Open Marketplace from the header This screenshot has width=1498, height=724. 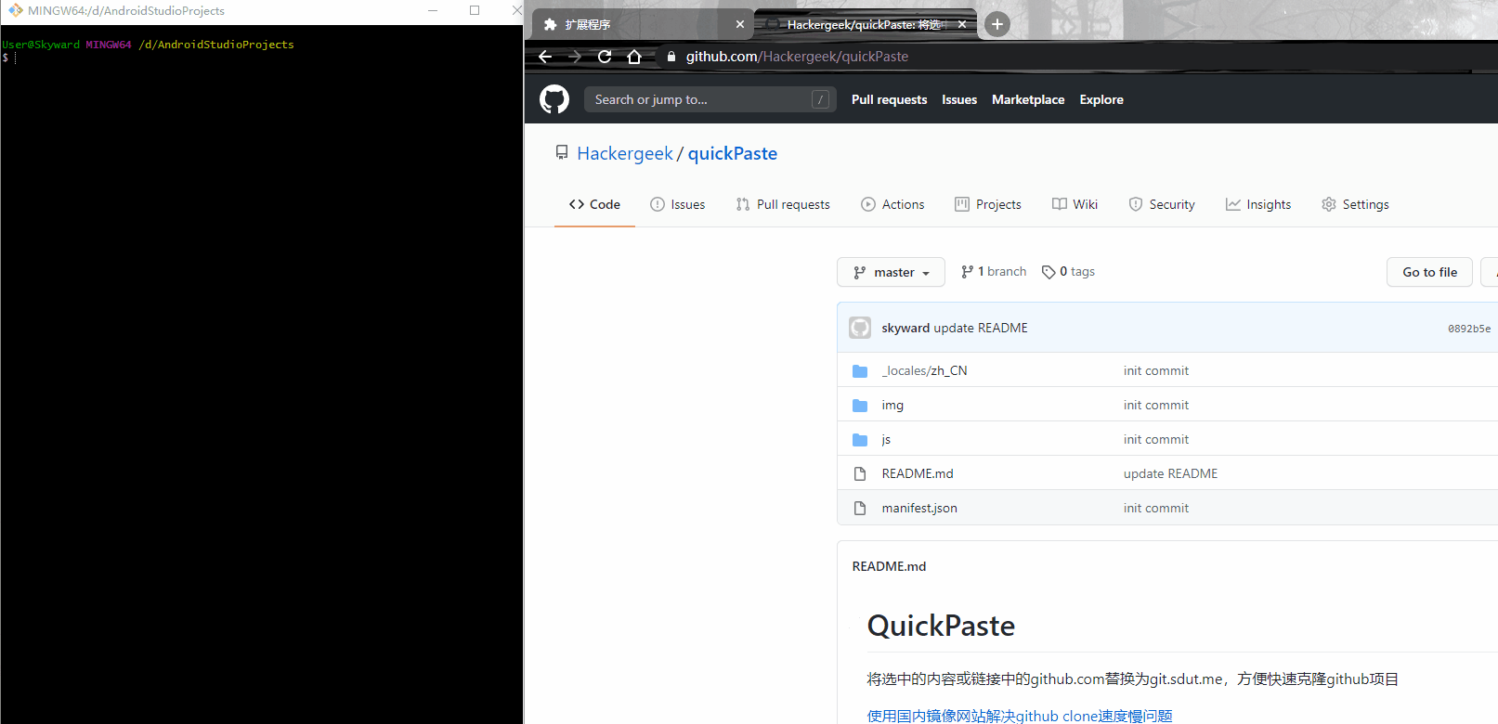pyautogui.click(x=1028, y=99)
